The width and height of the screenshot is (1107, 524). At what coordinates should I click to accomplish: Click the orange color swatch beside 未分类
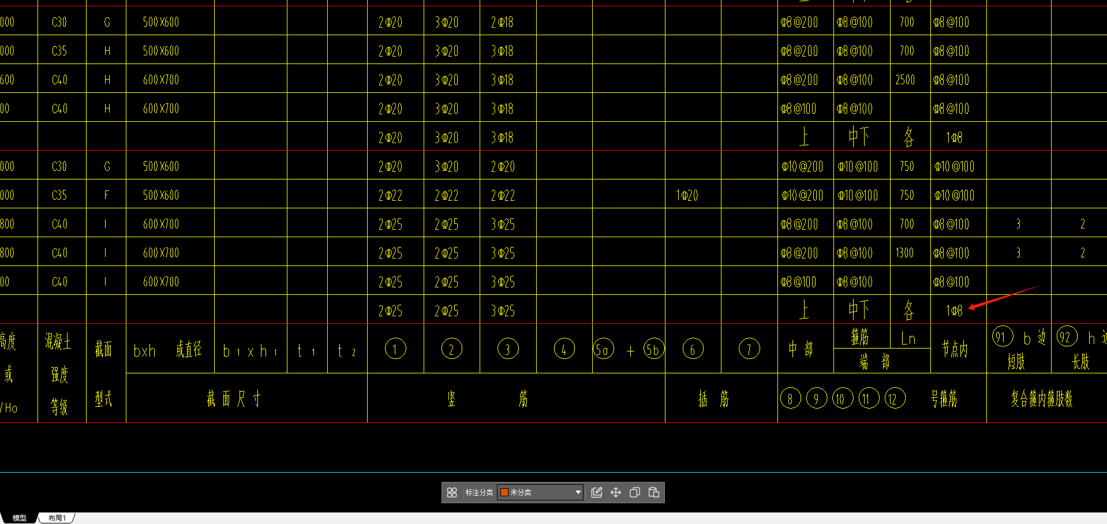coord(504,492)
